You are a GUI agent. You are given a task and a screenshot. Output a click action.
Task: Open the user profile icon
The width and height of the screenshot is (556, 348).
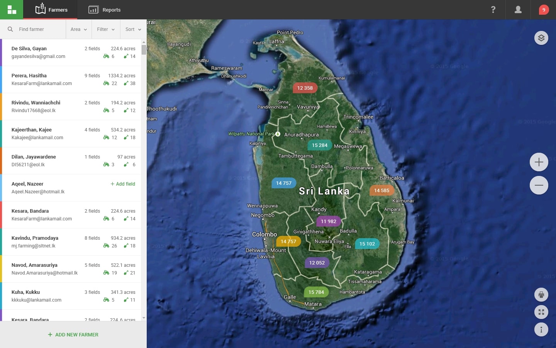(518, 10)
